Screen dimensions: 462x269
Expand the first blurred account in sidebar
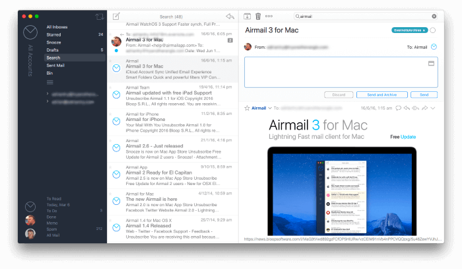coord(48,94)
